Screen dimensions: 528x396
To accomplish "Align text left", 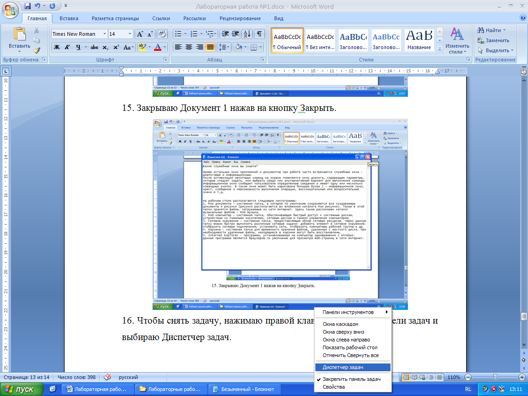I will click(178, 47).
